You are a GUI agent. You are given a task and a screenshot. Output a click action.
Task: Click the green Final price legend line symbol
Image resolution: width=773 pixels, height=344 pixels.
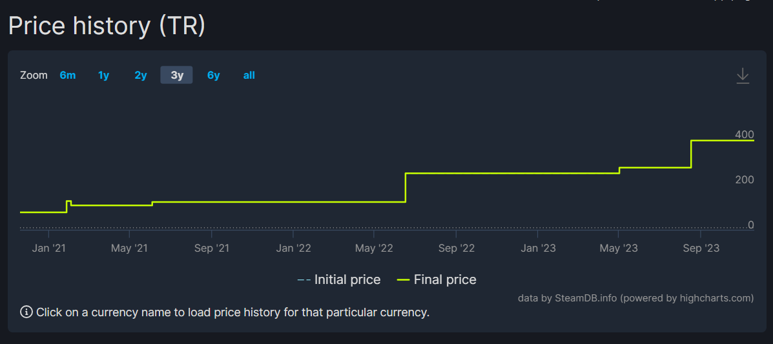click(403, 280)
